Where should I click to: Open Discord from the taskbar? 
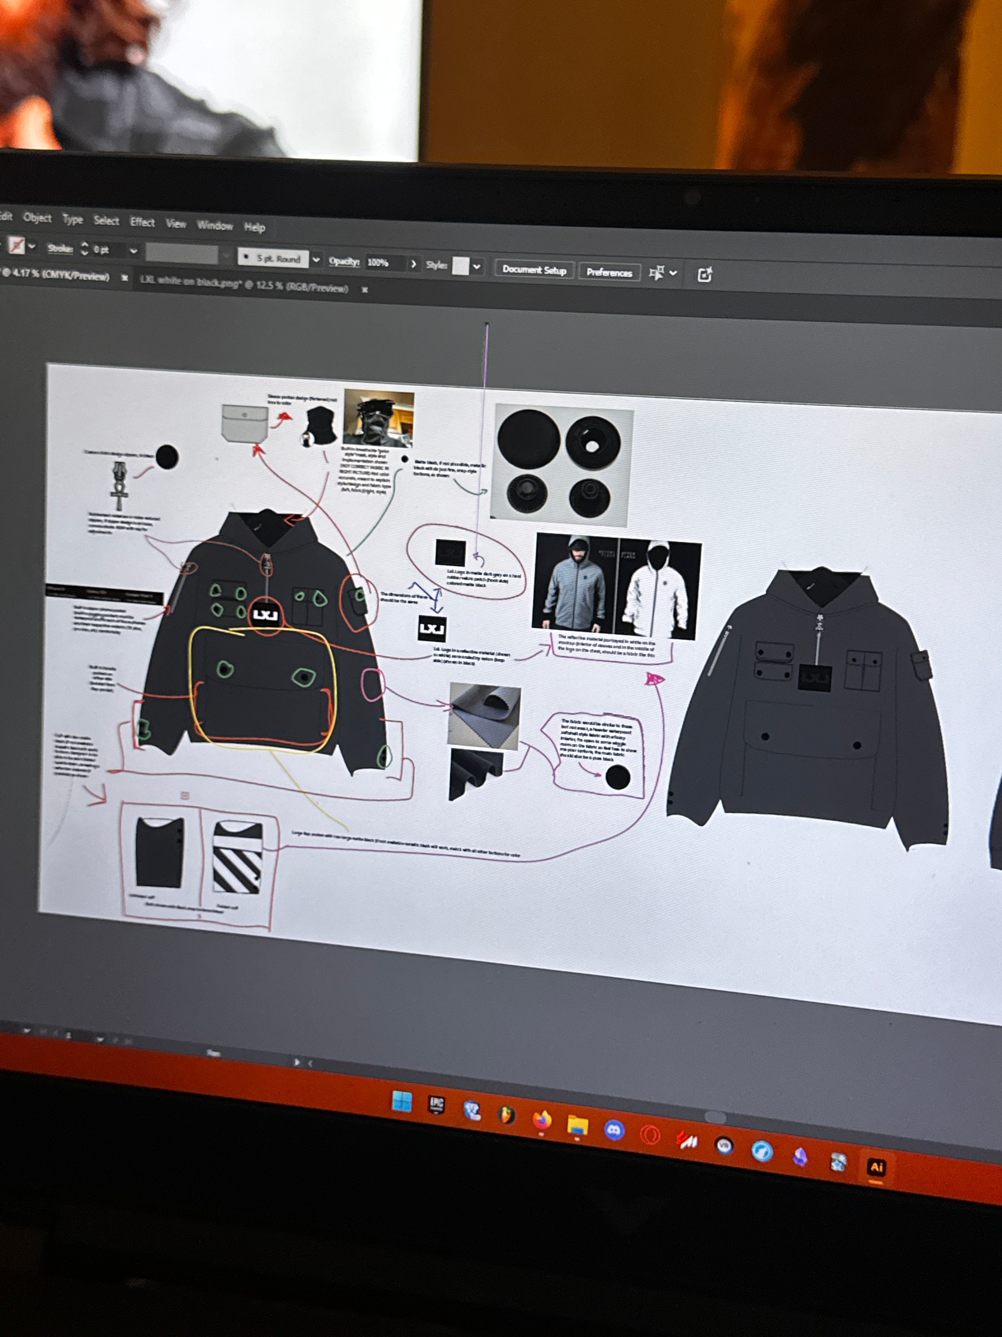(x=614, y=1130)
